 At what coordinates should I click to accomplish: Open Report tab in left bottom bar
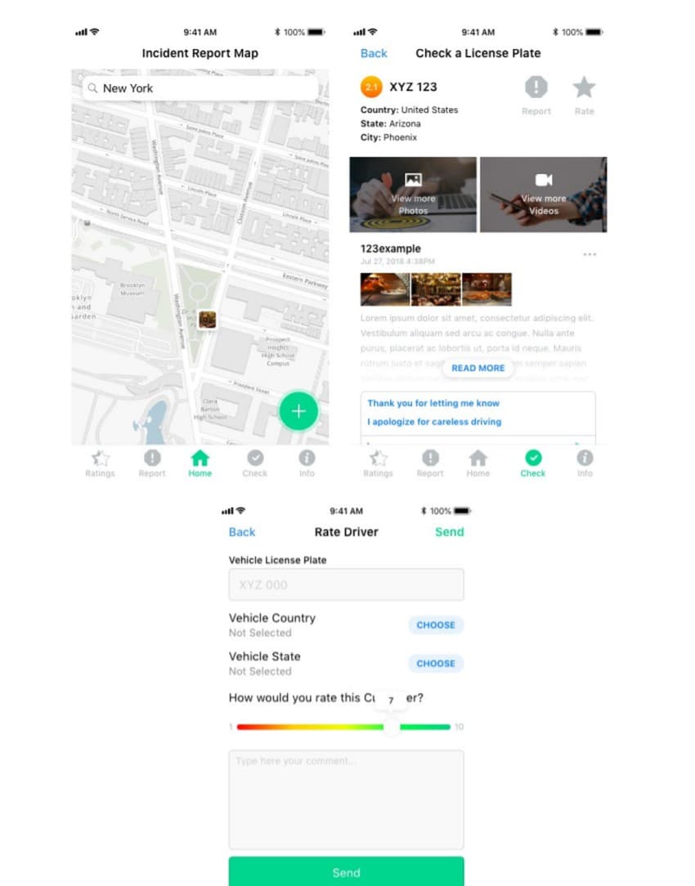[152, 462]
